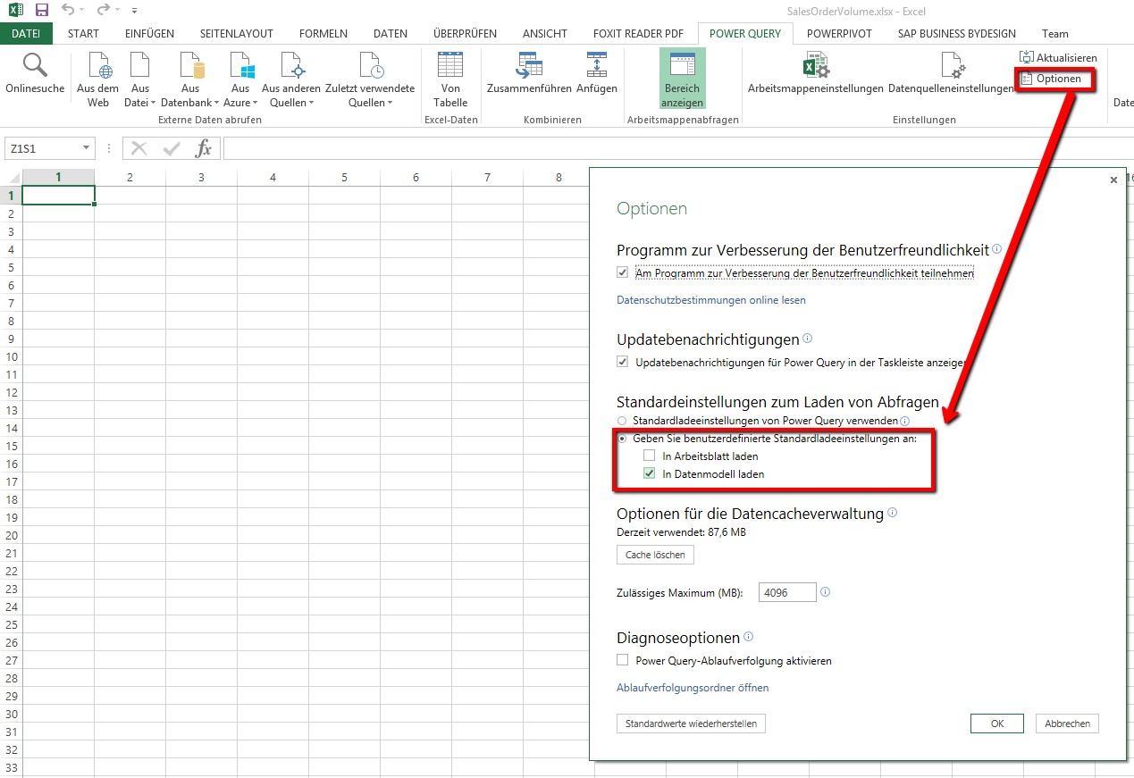Click the Cache löschen button

pyautogui.click(x=655, y=555)
